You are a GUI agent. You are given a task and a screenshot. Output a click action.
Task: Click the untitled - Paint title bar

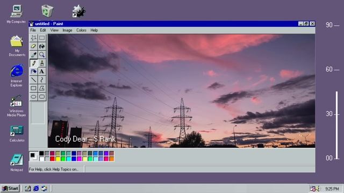[172, 24]
